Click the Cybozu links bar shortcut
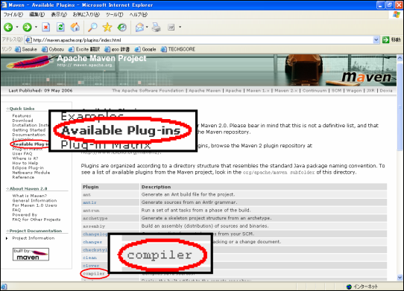The width and height of the screenshot is (404, 291). coord(53,49)
